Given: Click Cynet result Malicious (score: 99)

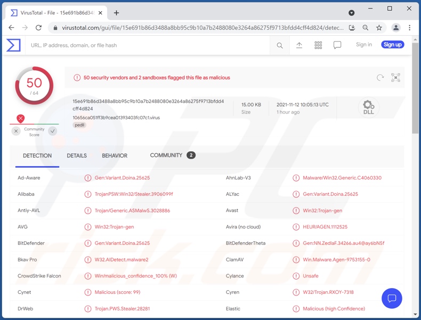Looking at the screenshot, I should point(117,292).
